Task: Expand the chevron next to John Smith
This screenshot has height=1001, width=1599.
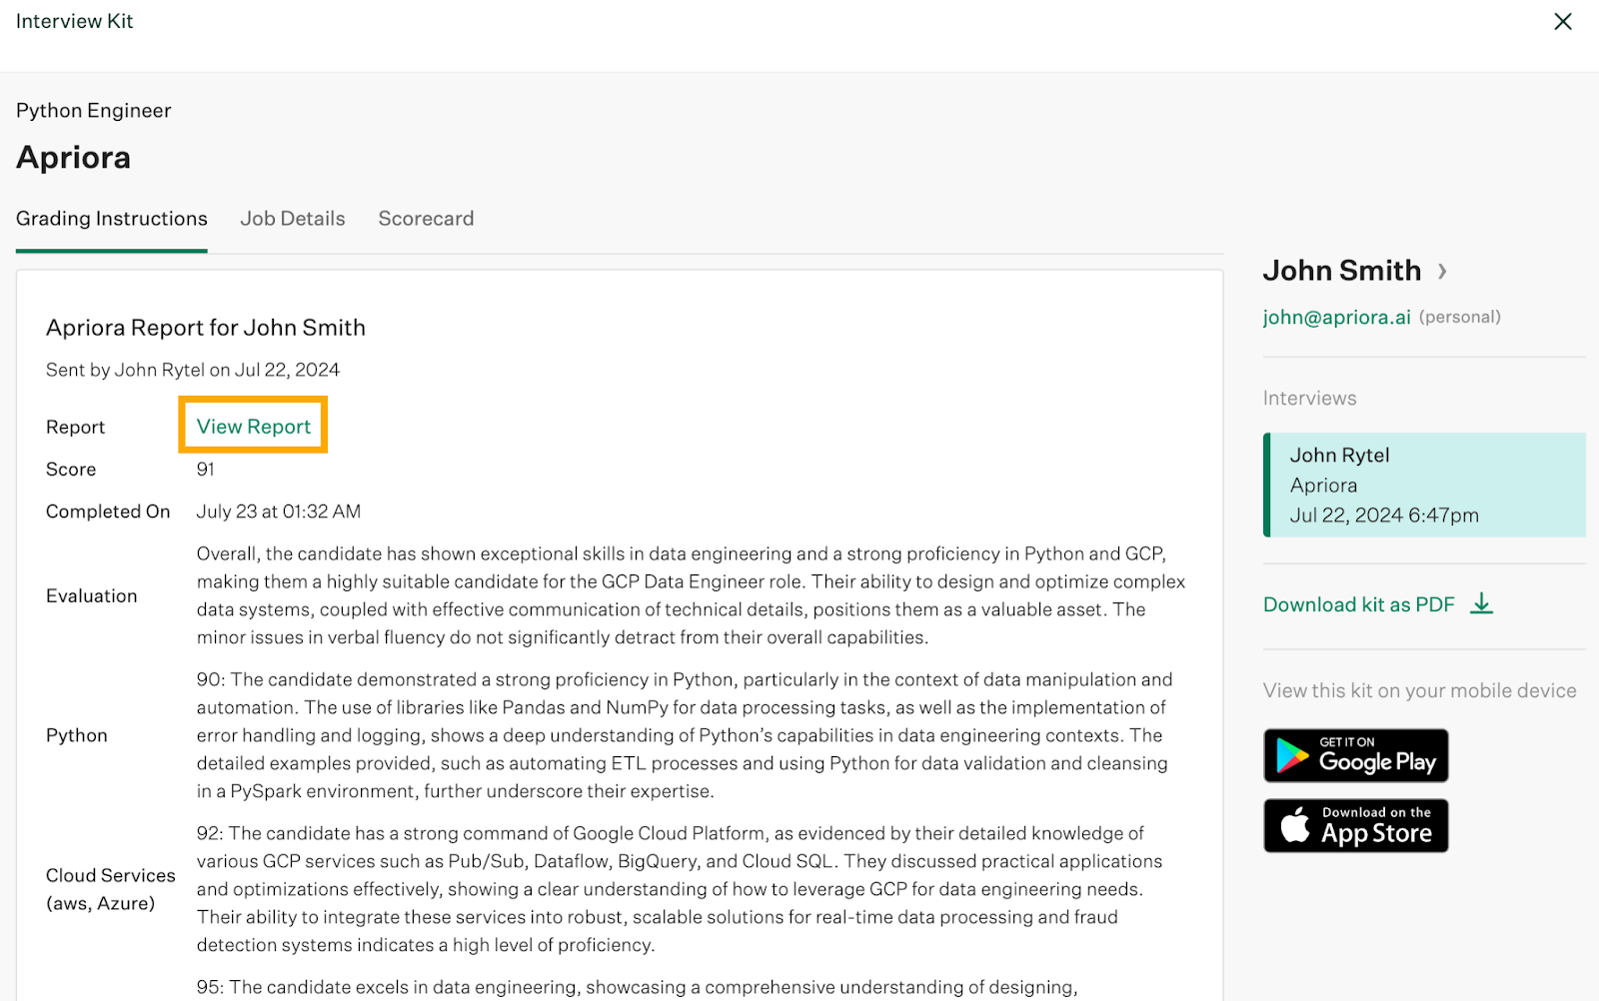Action: coord(1442,271)
